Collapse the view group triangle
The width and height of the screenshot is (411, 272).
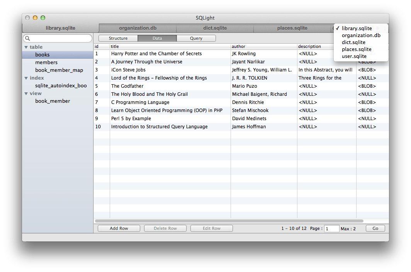(x=26, y=93)
